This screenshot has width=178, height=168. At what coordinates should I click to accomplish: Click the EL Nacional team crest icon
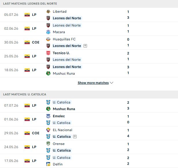tap(48, 130)
